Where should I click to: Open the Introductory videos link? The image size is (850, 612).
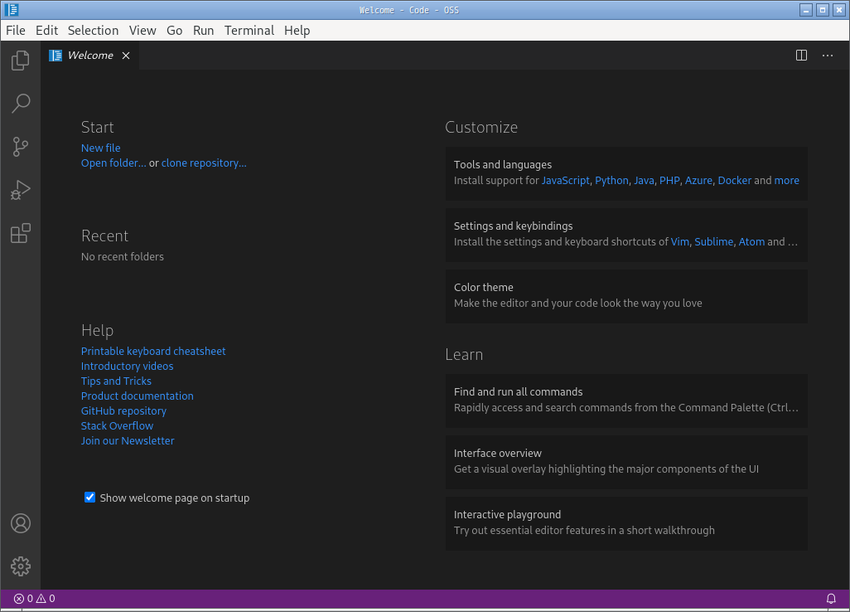(128, 367)
